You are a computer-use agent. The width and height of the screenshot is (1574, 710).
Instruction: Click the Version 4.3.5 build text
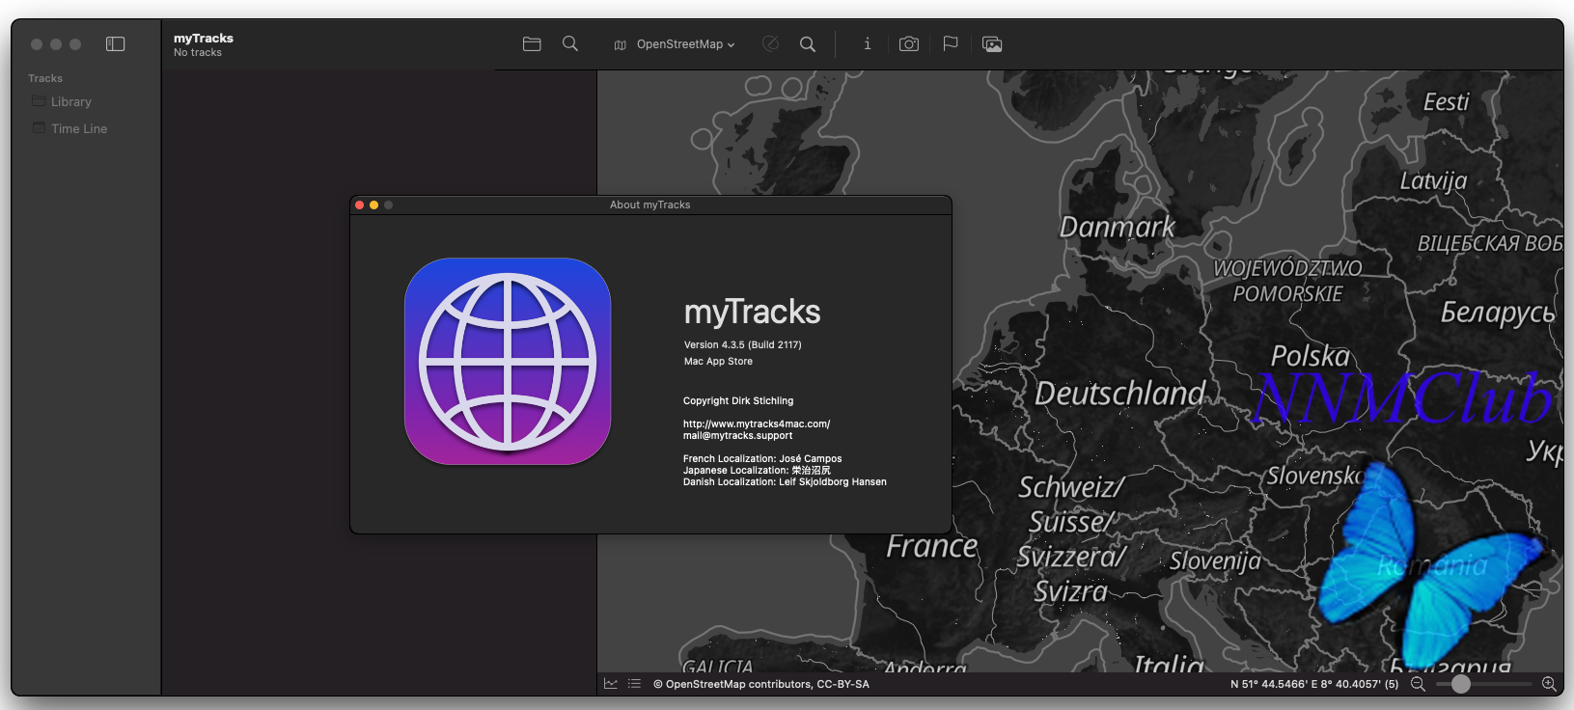[743, 345]
